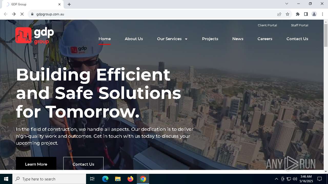Open News page
This screenshot has height=184, width=328.
[x=238, y=39]
